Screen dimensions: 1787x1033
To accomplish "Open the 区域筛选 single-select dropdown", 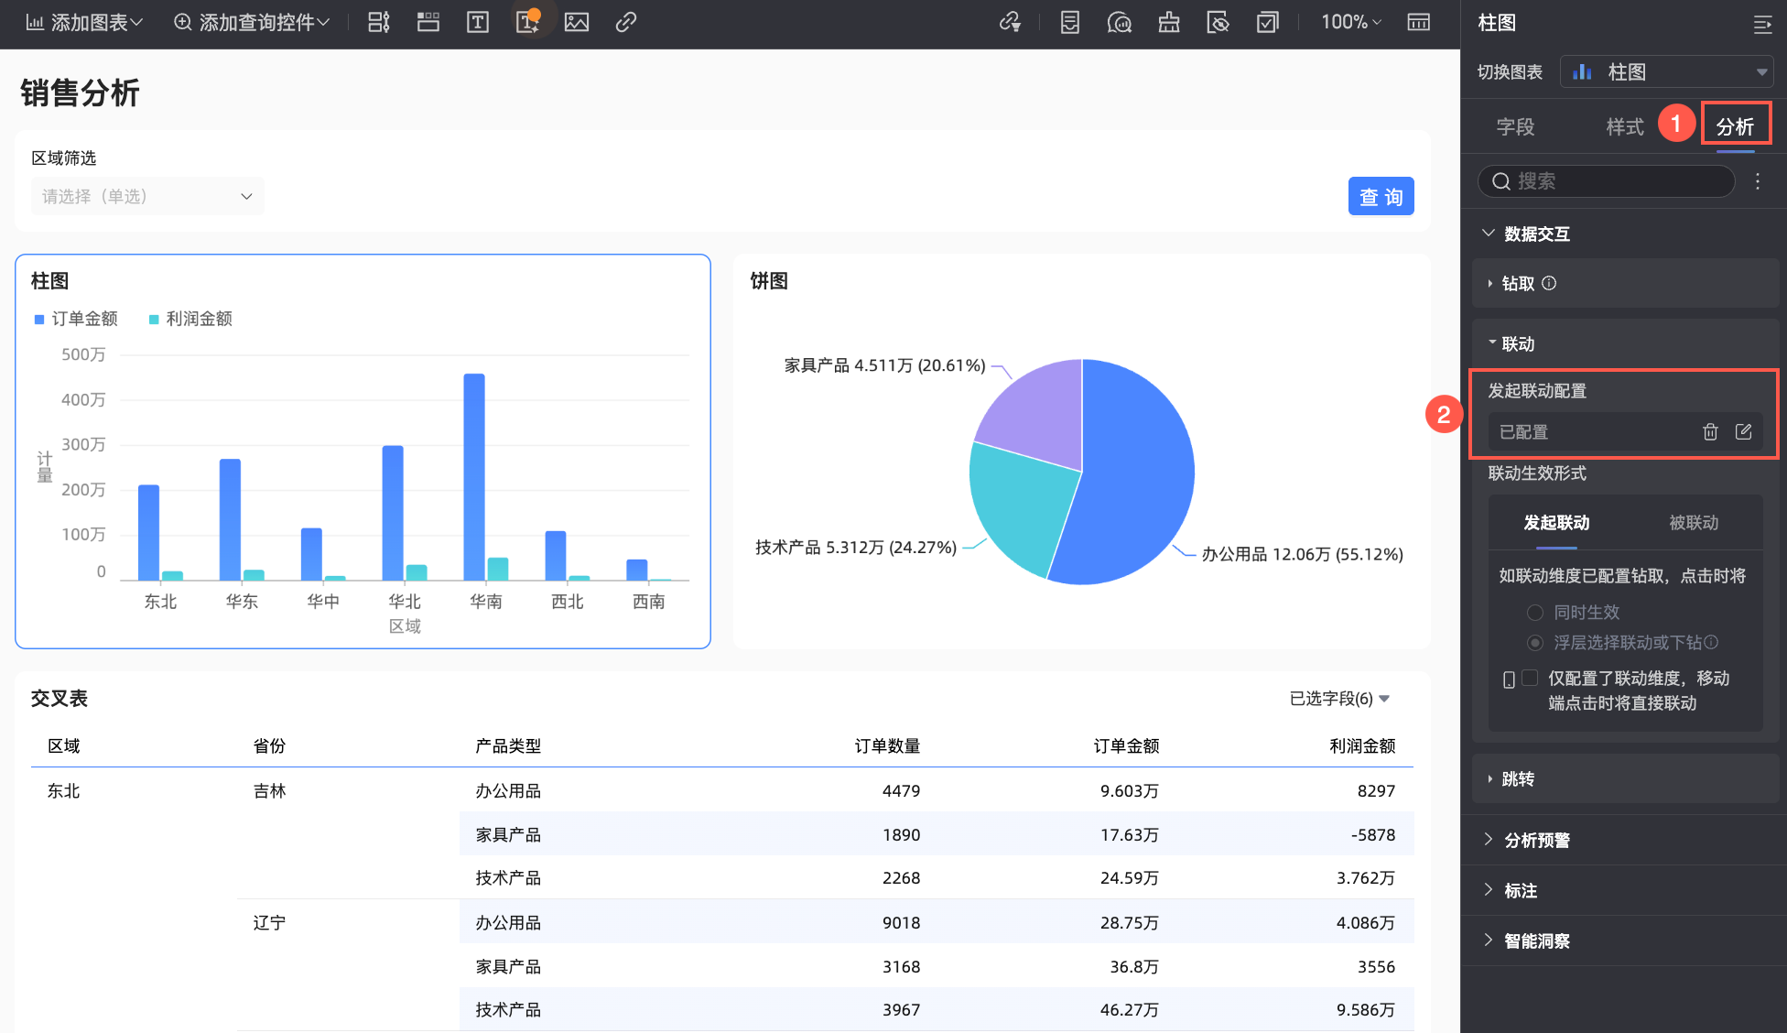I will coord(147,196).
